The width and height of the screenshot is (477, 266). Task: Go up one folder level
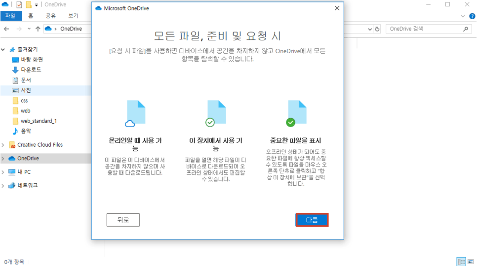coord(38,29)
